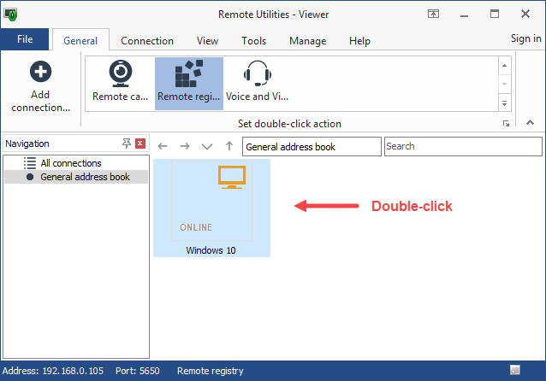Maximize the Viewer window
The height and width of the screenshot is (381, 546).
[x=495, y=14]
